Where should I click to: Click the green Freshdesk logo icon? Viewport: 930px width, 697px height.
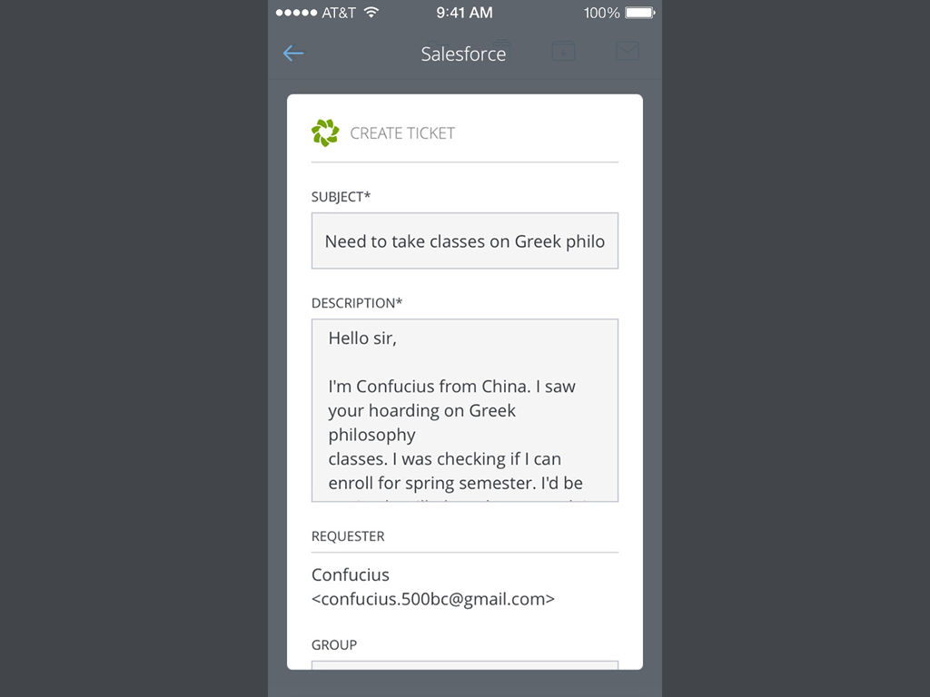(x=325, y=133)
